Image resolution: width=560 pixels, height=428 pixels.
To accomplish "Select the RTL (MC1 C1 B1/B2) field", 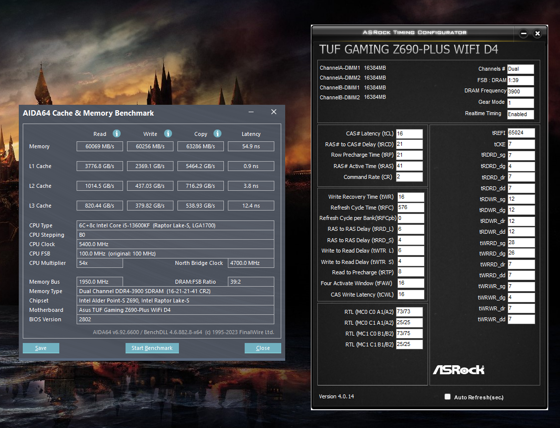I will click(x=409, y=344).
